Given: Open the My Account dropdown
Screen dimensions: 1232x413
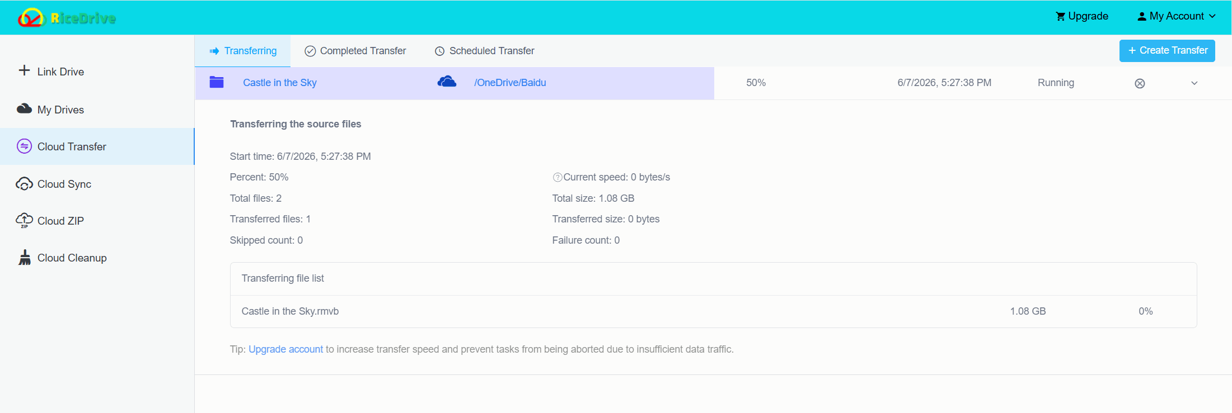Looking at the screenshot, I should [1177, 17].
